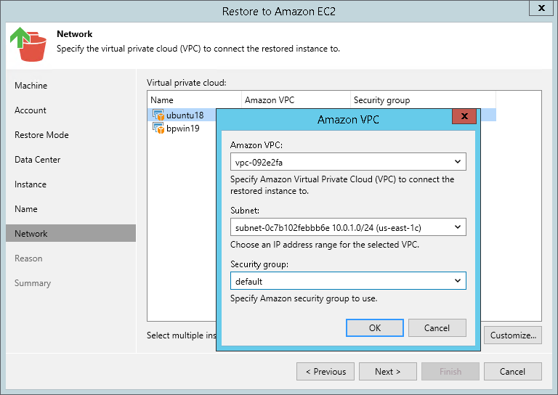Image resolution: width=558 pixels, height=395 pixels.
Task: Go to the Summary step
Action: point(33,283)
